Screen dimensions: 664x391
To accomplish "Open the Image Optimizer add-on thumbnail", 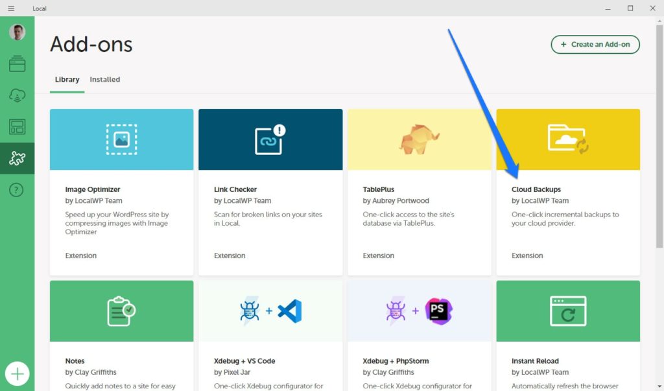I will [x=121, y=139].
